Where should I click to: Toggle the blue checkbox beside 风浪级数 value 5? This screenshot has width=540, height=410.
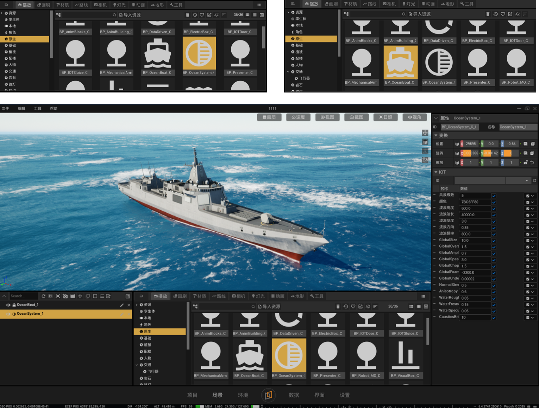tap(494, 196)
